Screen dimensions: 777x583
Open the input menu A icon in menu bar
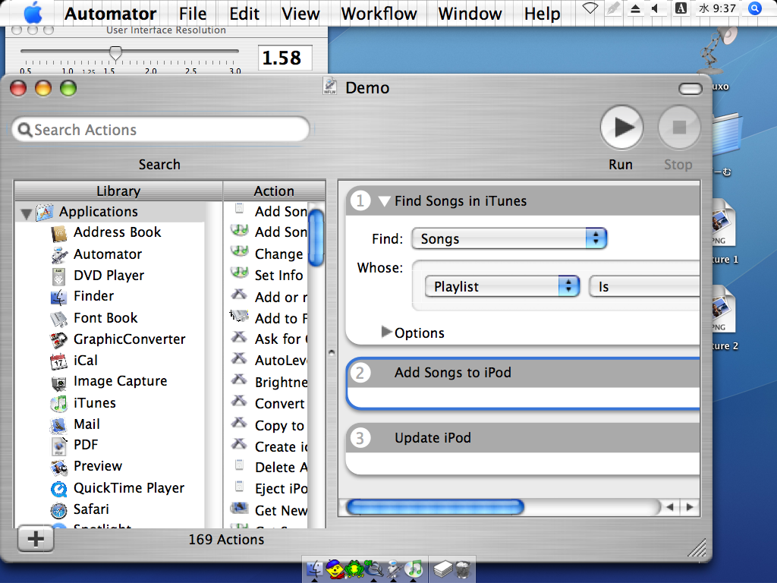click(681, 8)
